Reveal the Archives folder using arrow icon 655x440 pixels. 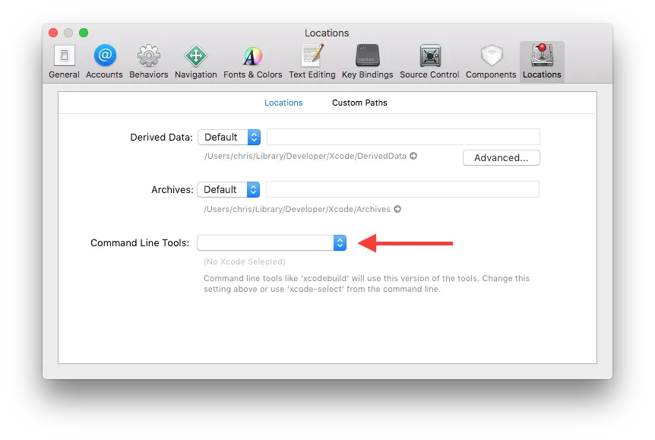coord(397,209)
